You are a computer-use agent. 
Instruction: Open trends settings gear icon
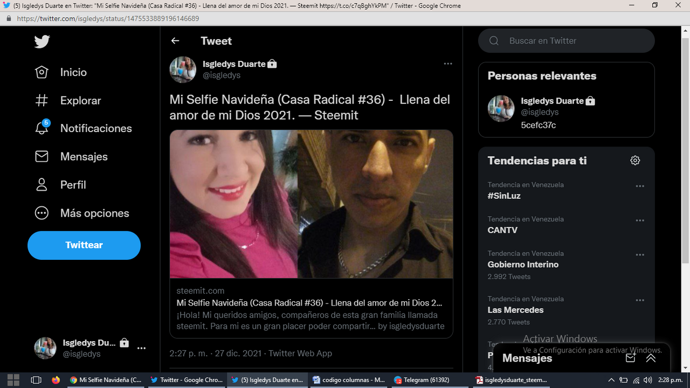tap(635, 161)
